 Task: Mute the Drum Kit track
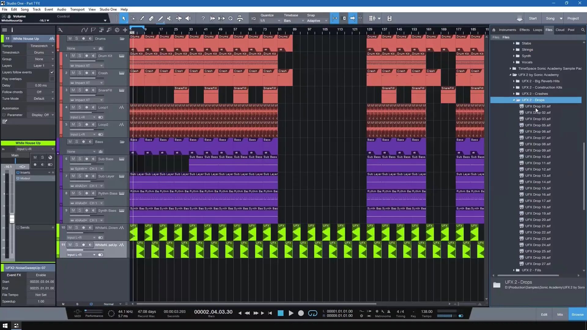click(73, 56)
